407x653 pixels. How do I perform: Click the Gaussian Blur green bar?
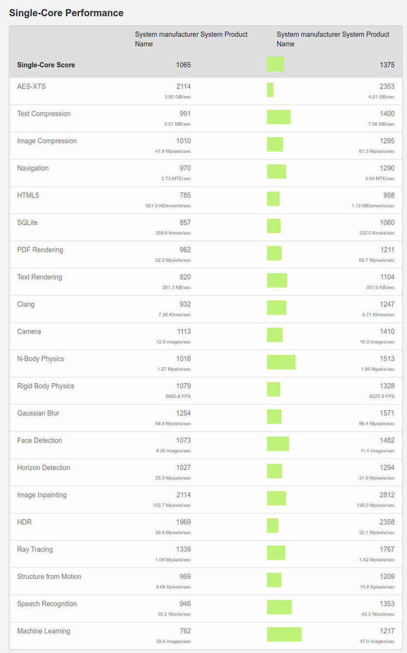coord(274,416)
